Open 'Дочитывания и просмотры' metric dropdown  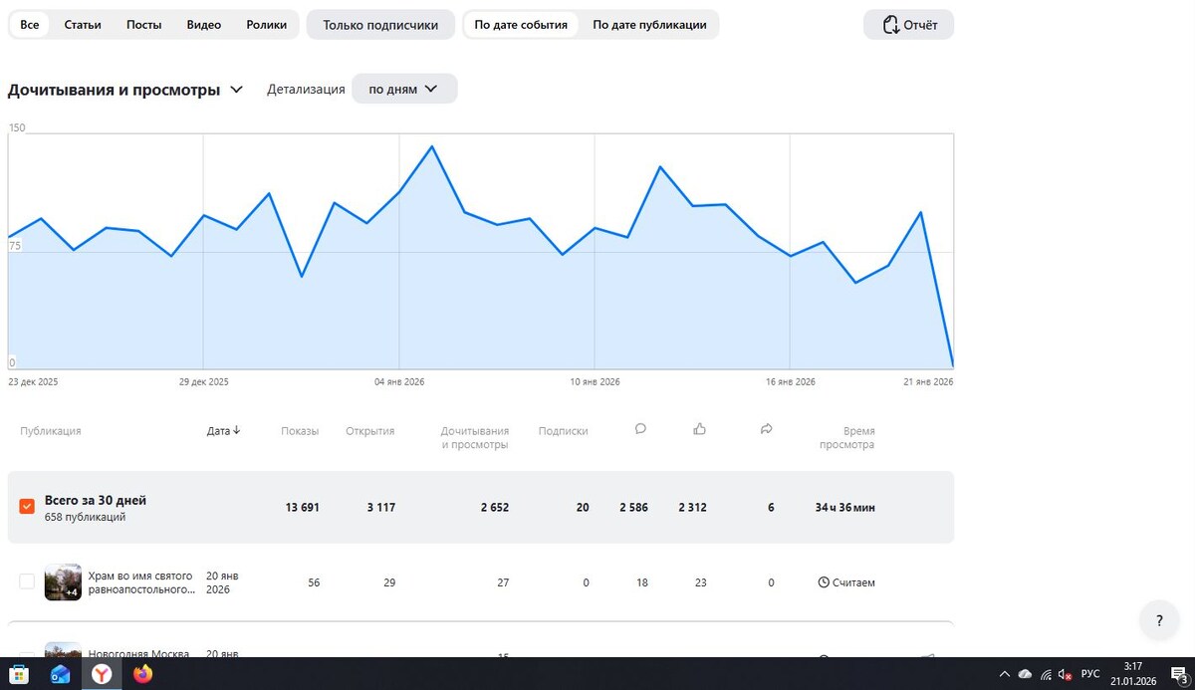tap(125, 90)
